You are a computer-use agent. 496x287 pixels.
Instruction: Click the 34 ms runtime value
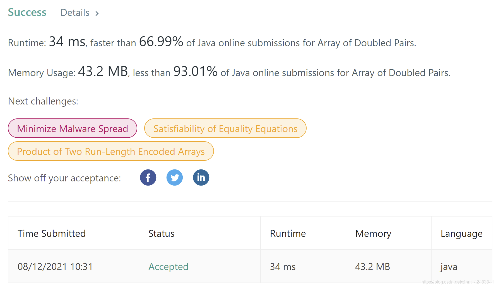point(282,267)
